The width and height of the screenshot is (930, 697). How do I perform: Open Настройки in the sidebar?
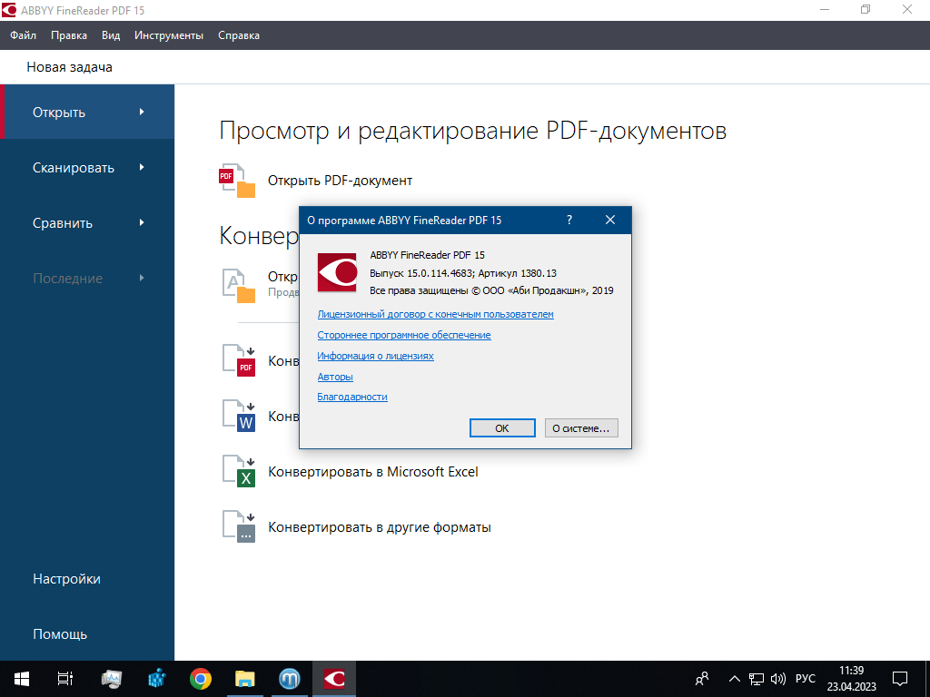[66, 578]
